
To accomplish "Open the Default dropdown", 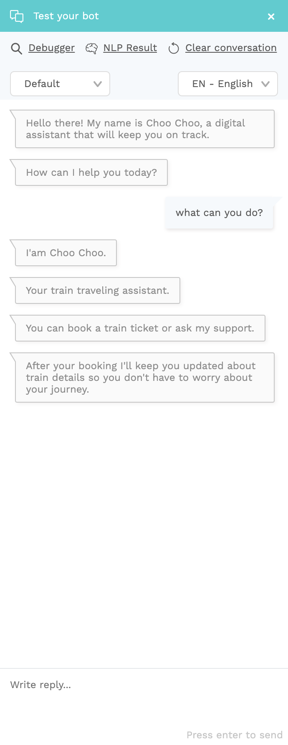I will tap(60, 84).
